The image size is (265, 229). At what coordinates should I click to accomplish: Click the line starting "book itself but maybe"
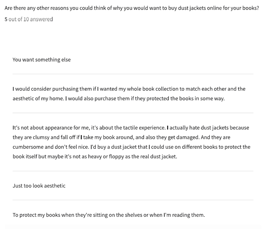[x=95, y=156]
